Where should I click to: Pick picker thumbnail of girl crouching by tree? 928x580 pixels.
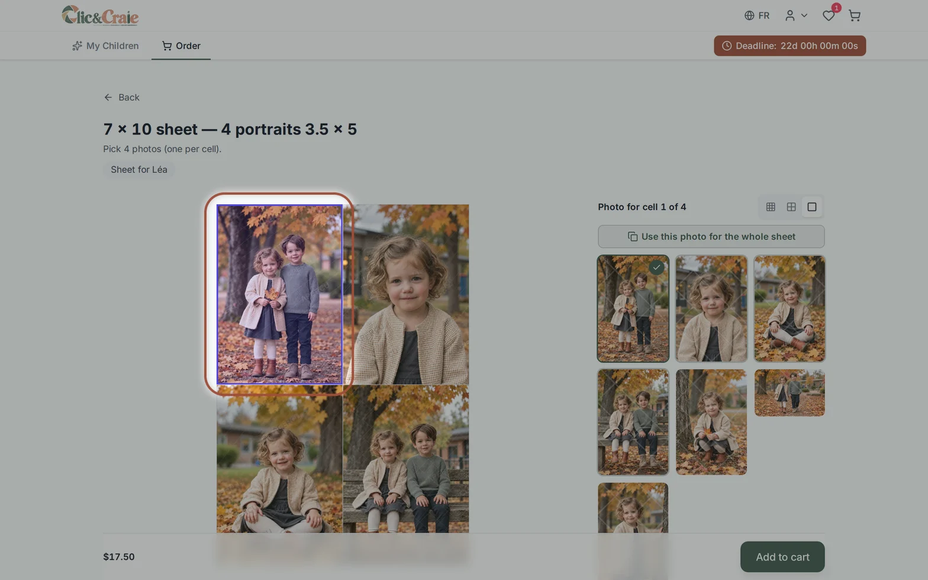click(x=711, y=422)
